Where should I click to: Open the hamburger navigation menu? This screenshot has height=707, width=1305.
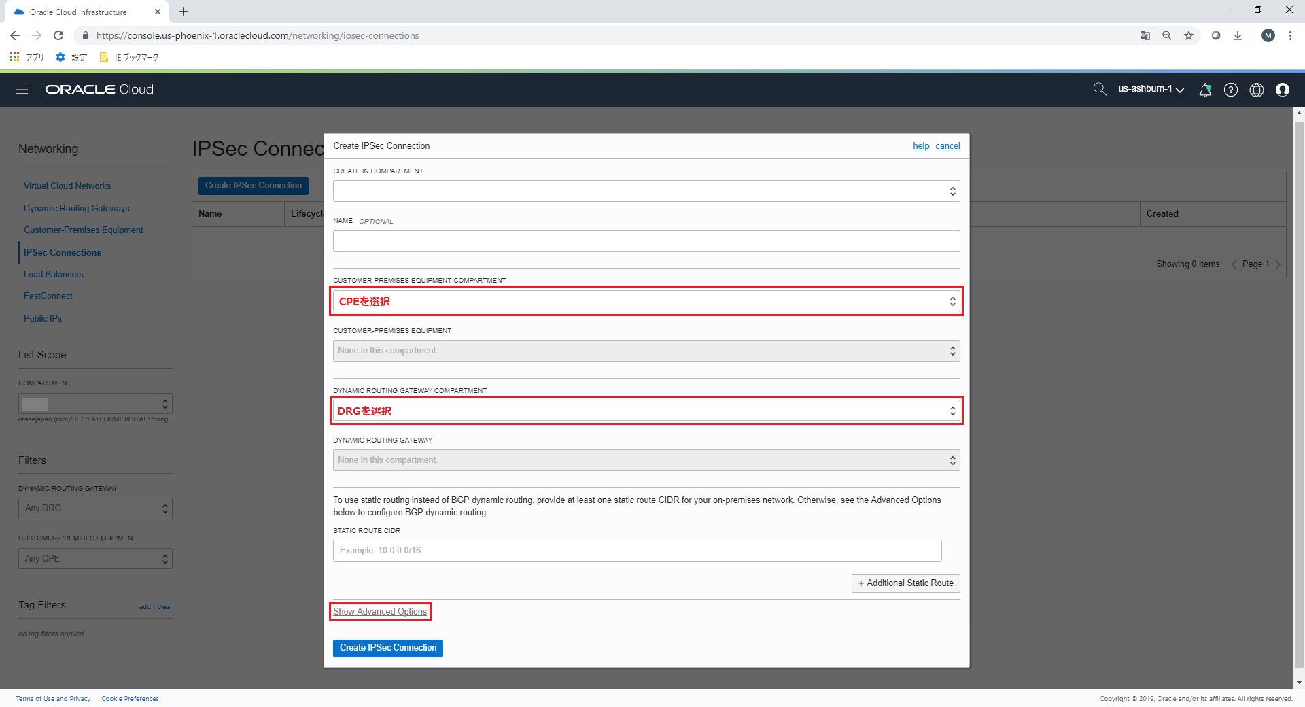click(x=22, y=90)
